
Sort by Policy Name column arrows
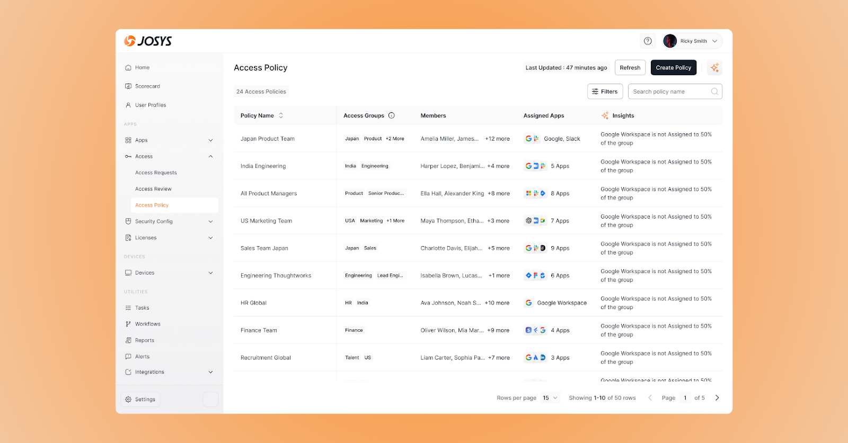pos(281,115)
